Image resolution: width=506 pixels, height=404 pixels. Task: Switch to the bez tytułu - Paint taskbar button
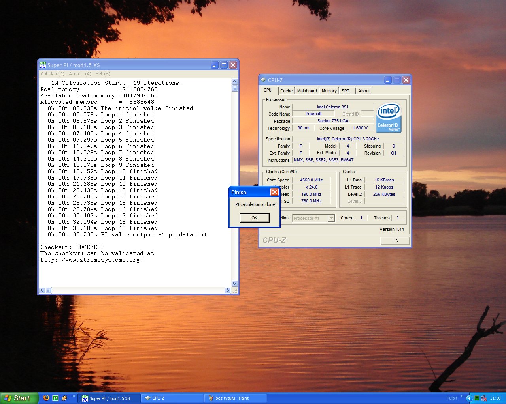pos(236,398)
